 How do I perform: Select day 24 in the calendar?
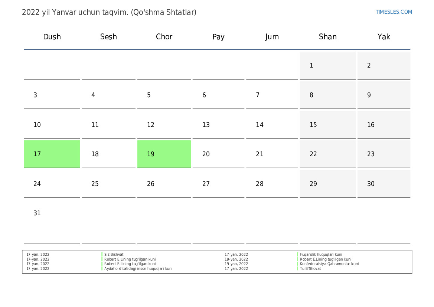pos(52,183)
